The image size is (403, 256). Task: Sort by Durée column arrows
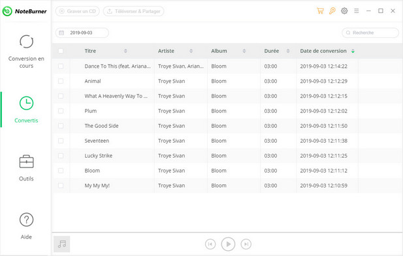click(288, 51)
